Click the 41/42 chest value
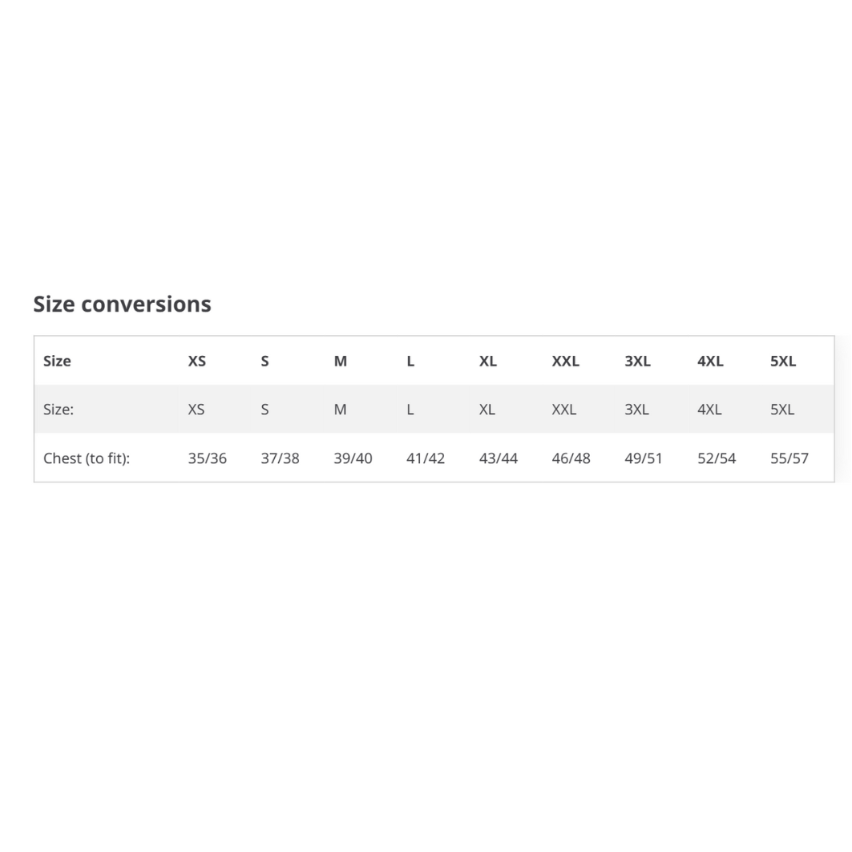This screenshot has height=852, width=852. click(426, 458)
